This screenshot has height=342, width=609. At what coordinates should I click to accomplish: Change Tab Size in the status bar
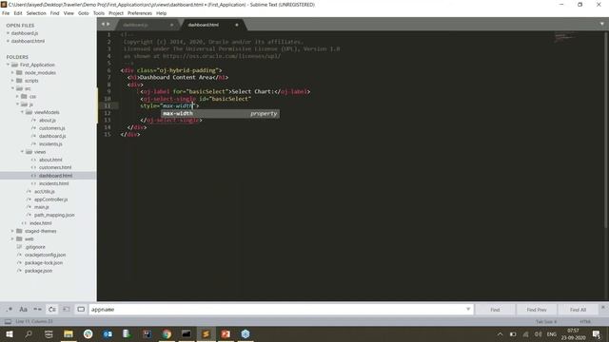546,321
